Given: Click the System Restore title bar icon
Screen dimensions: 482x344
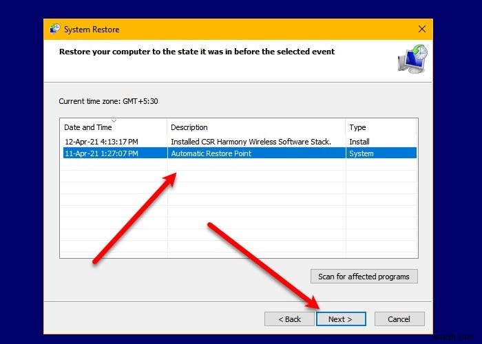Looking at the screenshot, I should 55,29.
